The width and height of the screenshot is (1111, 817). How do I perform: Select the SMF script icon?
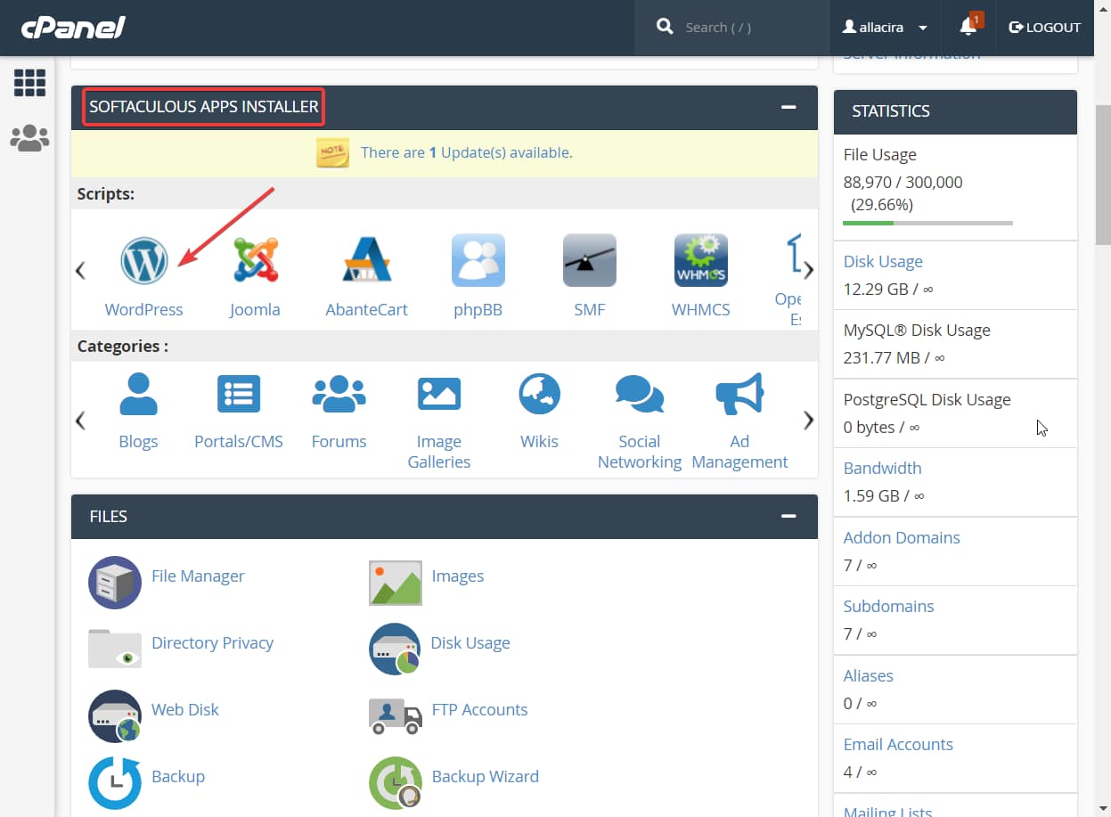589,260
